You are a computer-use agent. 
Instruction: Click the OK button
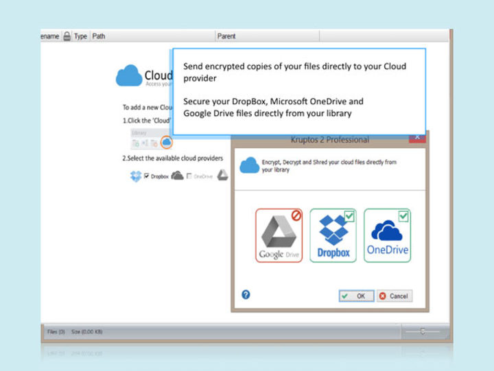click(x=356, y=296)
